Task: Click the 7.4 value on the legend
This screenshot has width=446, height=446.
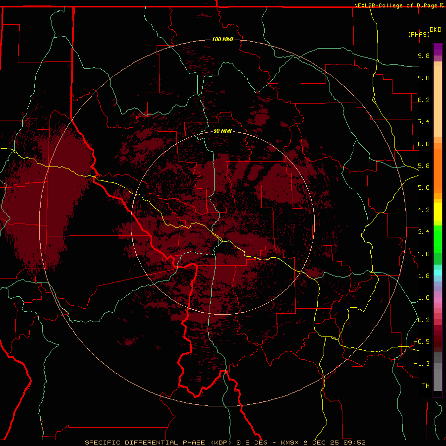Action: coord(424,122)
